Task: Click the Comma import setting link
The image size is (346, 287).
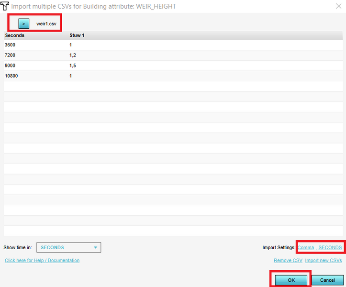Action: point(306,247)
